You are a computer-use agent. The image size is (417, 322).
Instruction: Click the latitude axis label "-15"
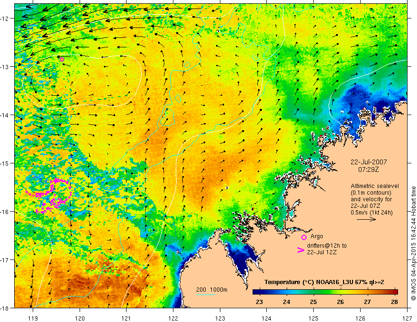(x=5, y=163)
